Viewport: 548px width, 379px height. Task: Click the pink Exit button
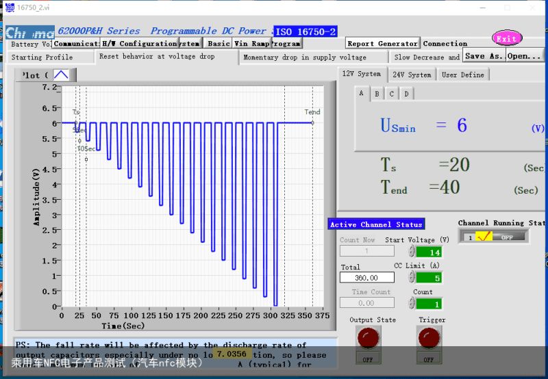pos(507,38)
